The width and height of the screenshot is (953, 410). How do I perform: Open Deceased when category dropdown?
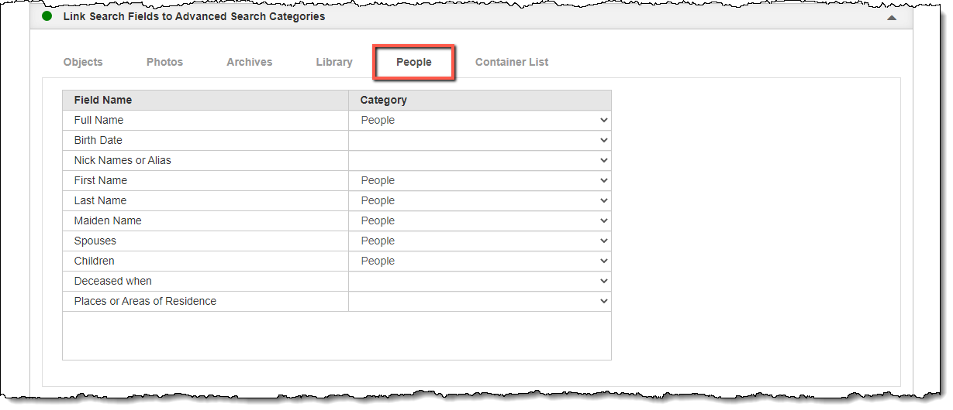(x=480, y=281)
